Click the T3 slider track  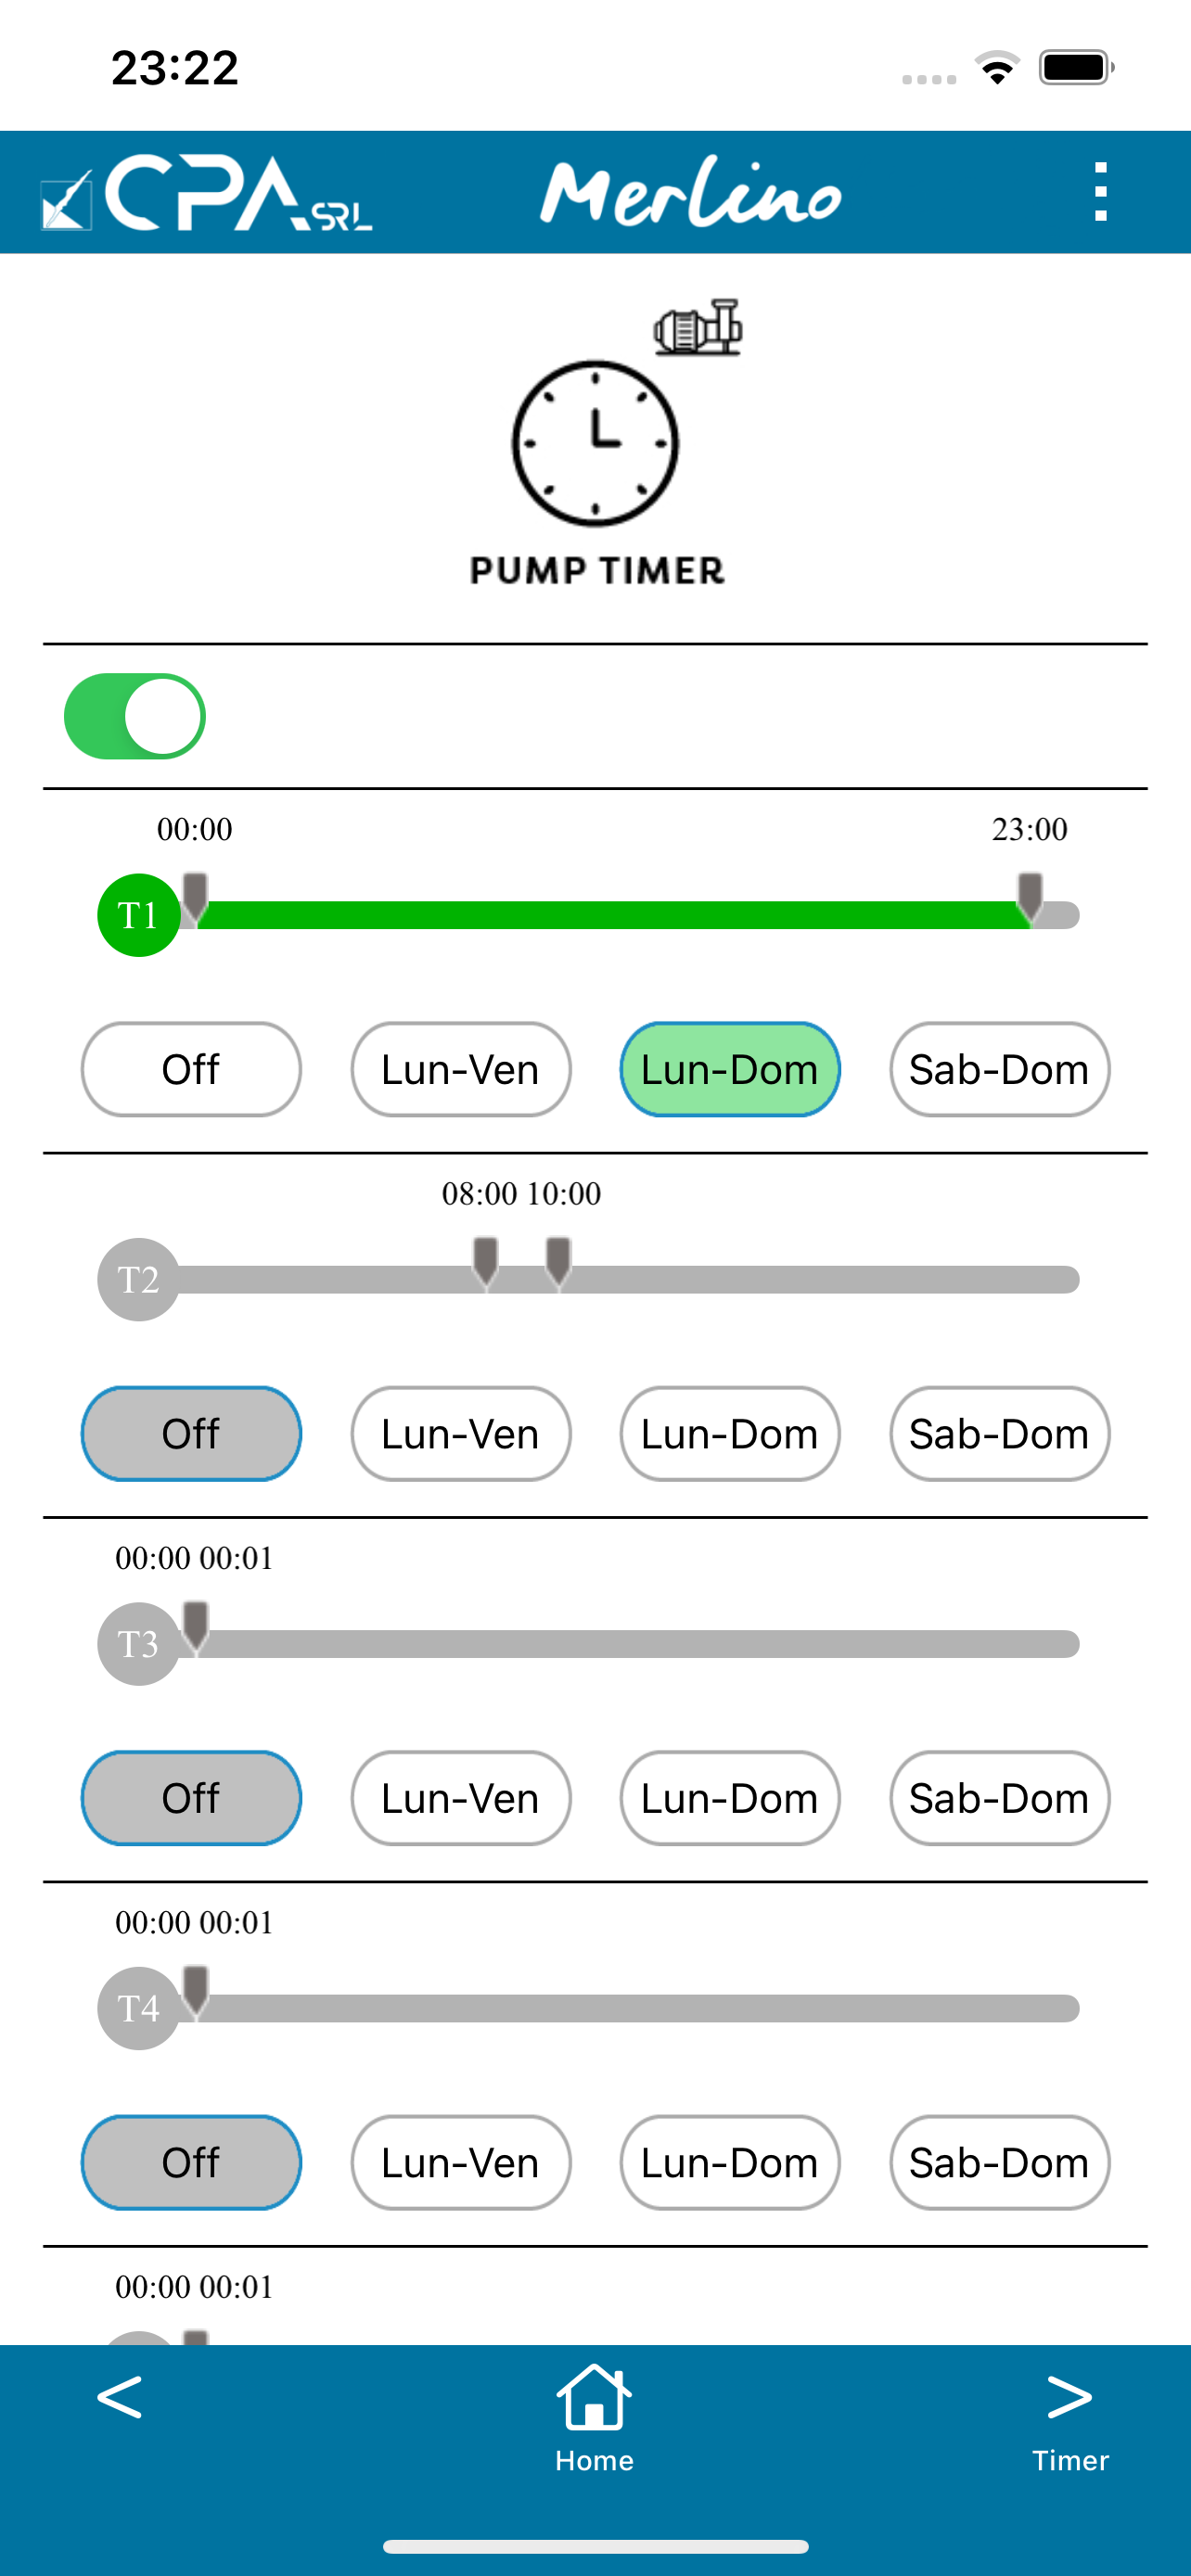[x=630, y=1644]
